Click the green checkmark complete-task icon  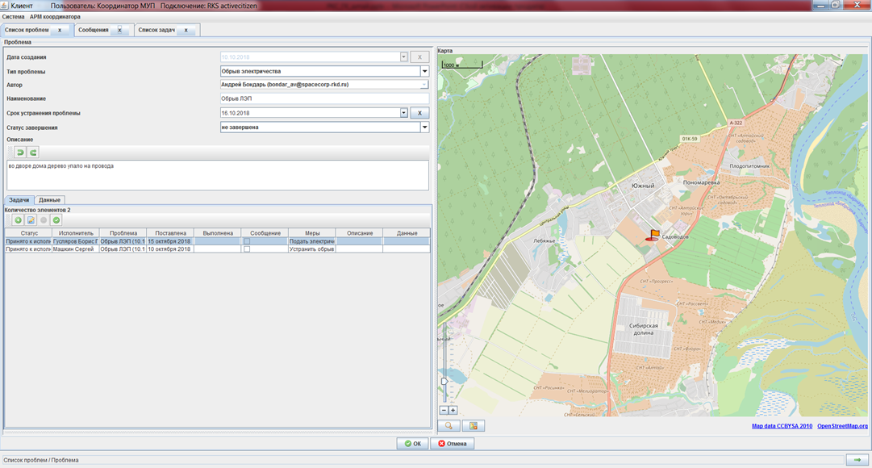point(56,219)
